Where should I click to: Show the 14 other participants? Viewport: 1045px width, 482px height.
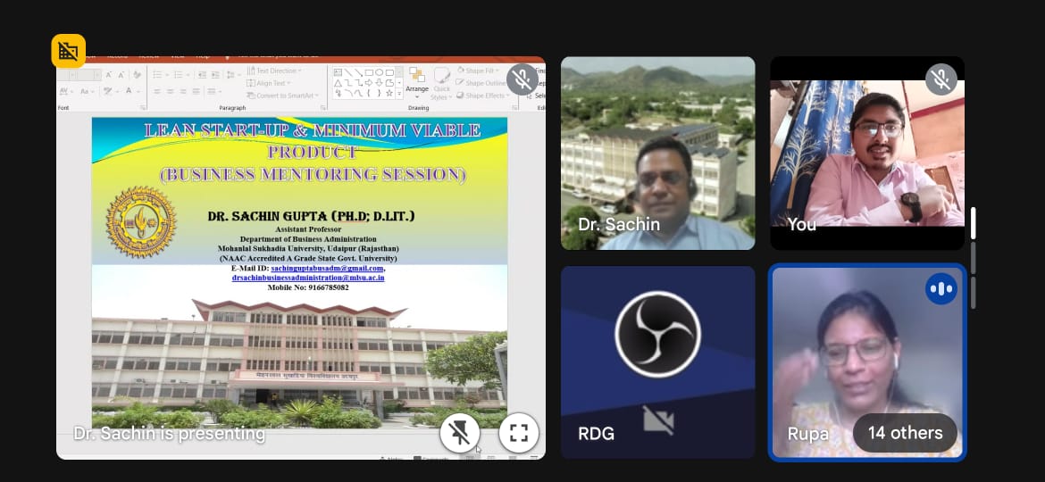point(905,433)
